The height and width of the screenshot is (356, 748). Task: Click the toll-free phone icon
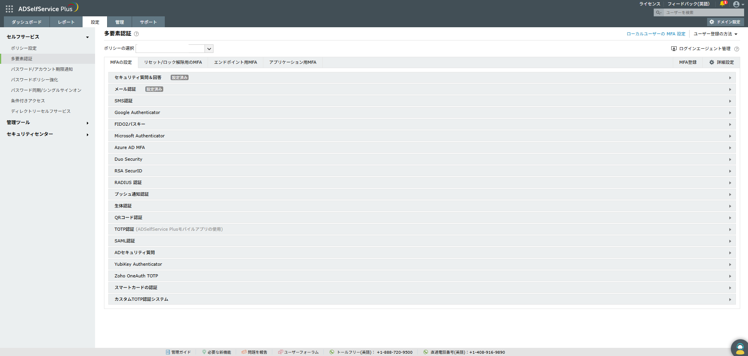[332, 352]
